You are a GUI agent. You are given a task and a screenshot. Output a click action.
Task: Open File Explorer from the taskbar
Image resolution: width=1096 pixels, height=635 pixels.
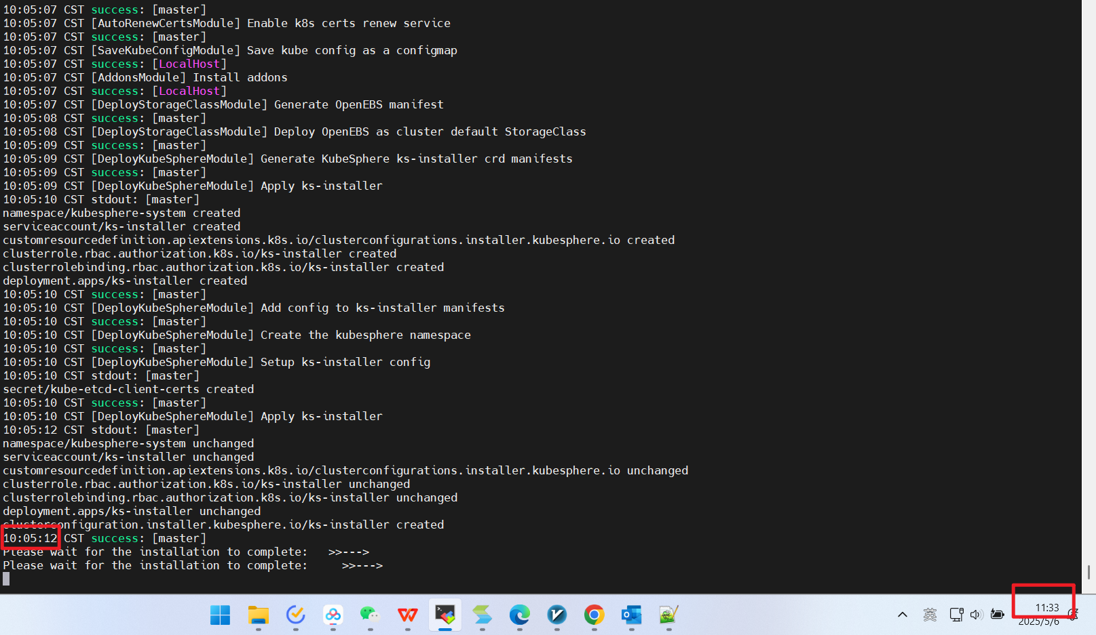pyautogui.click(x=258, y=615)
